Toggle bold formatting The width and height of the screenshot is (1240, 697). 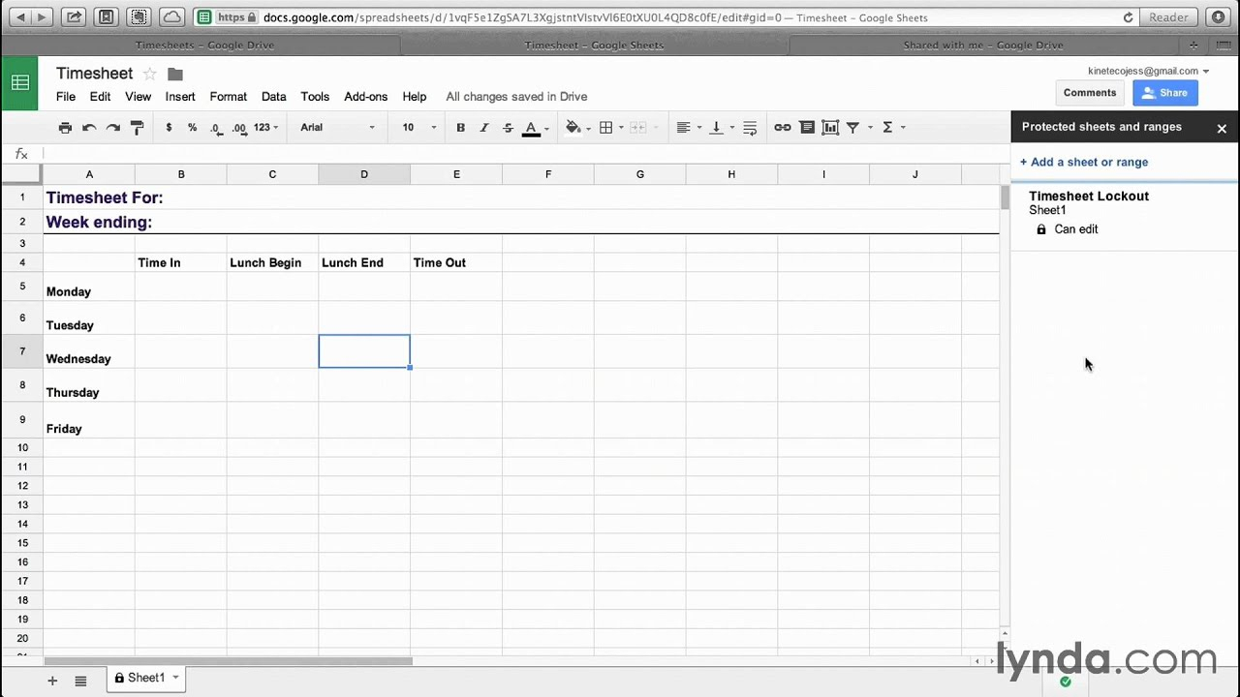460,127
